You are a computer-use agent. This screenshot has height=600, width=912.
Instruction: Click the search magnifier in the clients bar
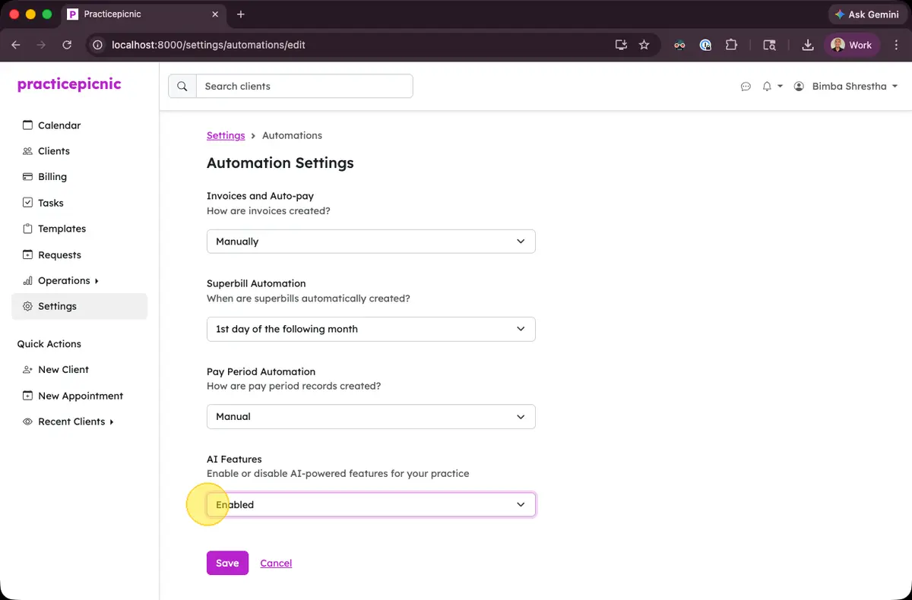(x=182, y=86)
